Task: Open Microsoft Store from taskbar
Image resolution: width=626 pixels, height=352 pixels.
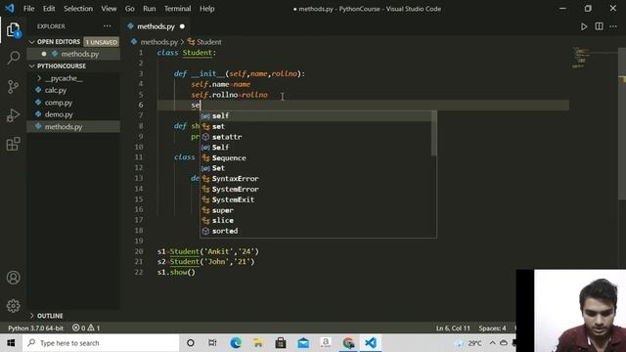Action: click(x=281, y=343)
